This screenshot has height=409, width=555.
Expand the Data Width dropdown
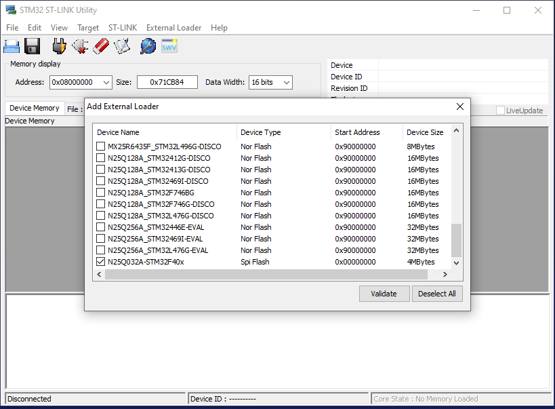(287, 82)
